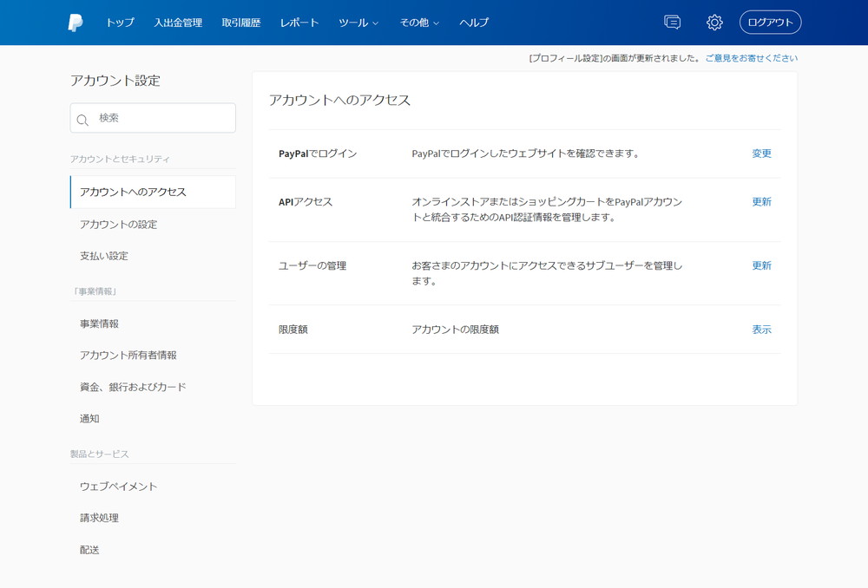Select 事業情報 sidebar item

(99, 323)
